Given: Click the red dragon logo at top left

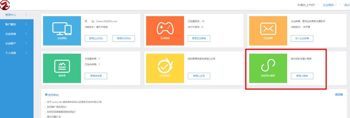Looking at the screenshot, I should 5,5.
